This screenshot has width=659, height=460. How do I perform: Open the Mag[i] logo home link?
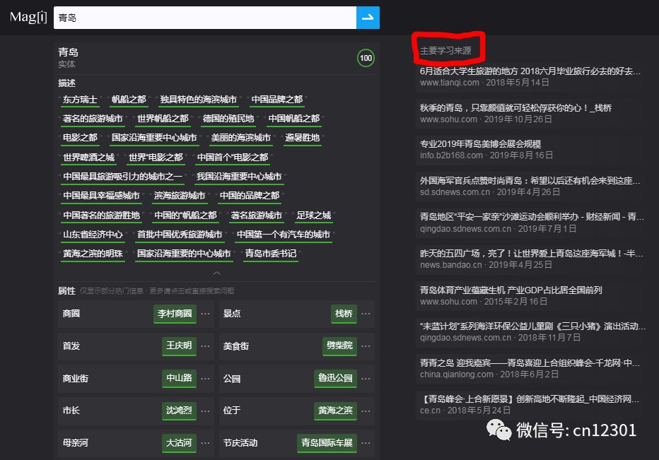pos(28,17)
